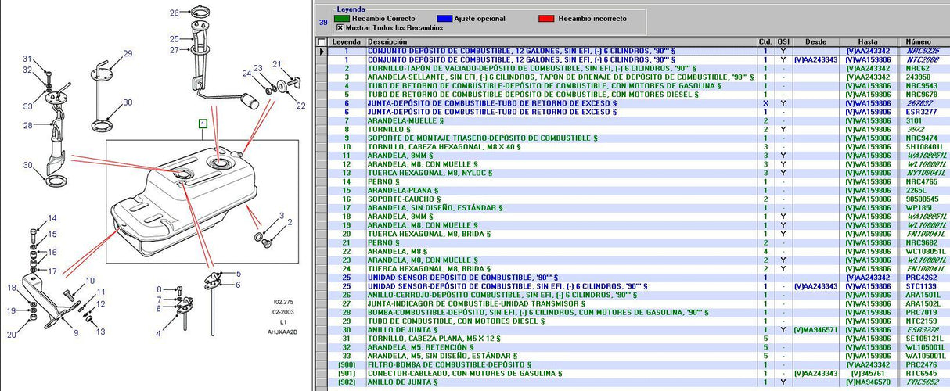
Task: Click the green callout box numbered 1
Action: click(202, 124)
